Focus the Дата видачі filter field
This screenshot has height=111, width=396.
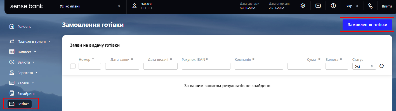click(161, 66)
